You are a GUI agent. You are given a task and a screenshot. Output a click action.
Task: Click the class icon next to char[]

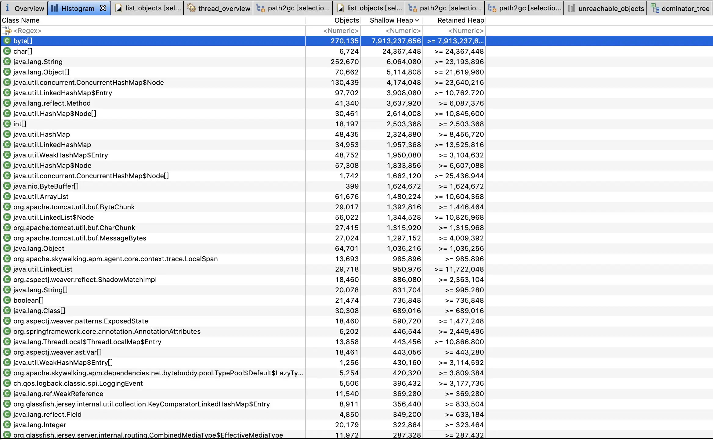7,51
